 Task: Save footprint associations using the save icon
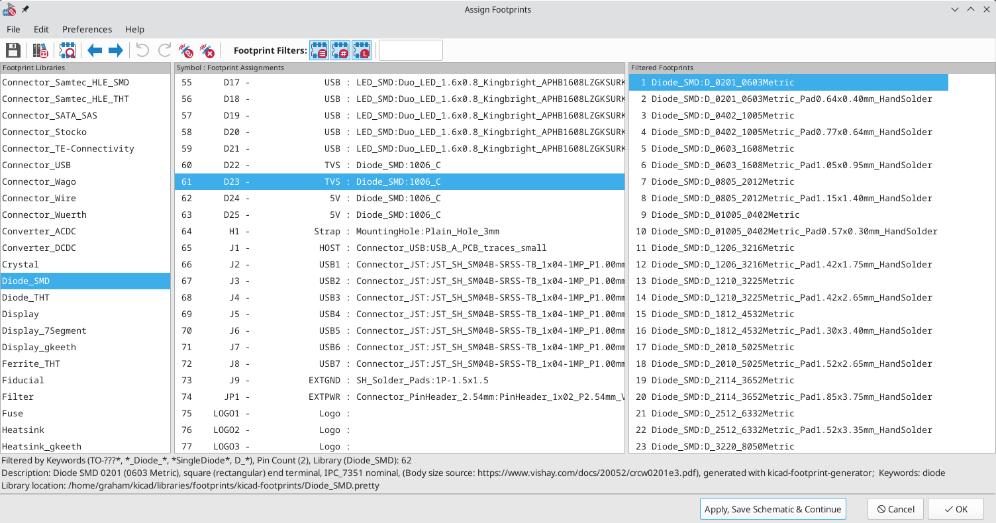(x=13, y=50)
